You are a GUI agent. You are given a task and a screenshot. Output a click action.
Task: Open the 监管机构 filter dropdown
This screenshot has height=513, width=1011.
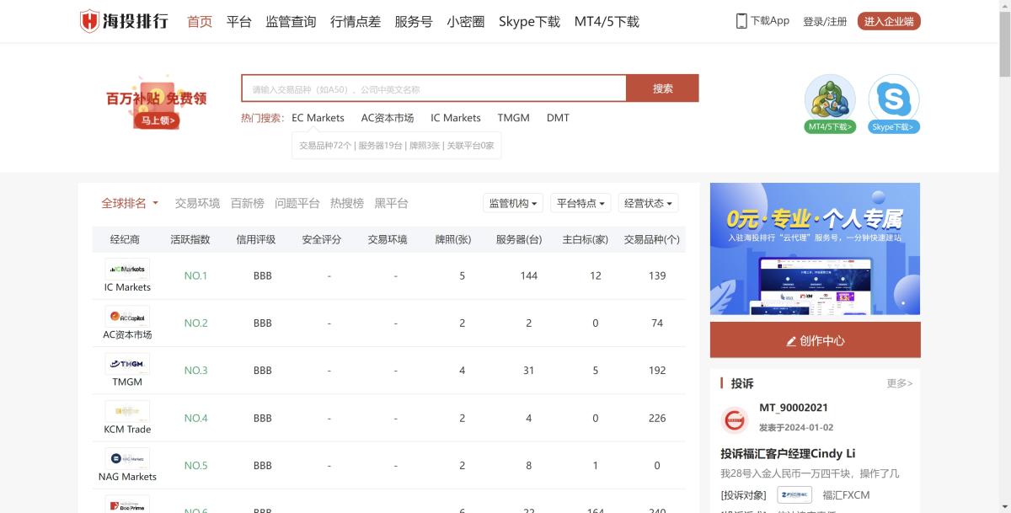512,202
